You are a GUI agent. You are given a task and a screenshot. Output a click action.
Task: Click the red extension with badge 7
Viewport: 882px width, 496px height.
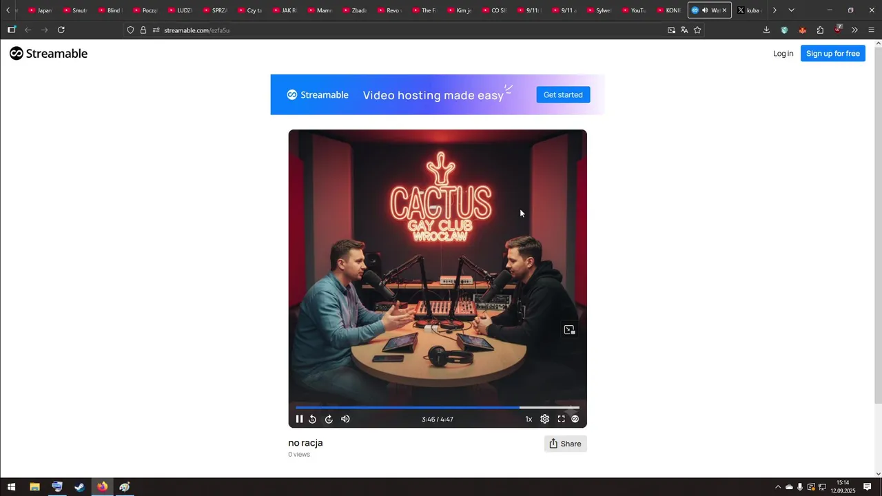pyautogui.click(x=838, y=29)
